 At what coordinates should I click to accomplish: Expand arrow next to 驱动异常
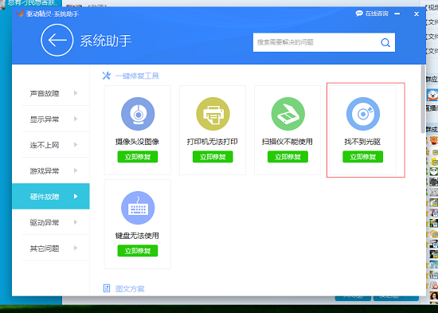[76, 222]
